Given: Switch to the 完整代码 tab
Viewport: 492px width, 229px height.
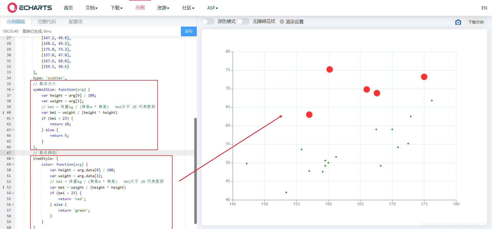Looking at the screenshot, I should tap(47, 22).
